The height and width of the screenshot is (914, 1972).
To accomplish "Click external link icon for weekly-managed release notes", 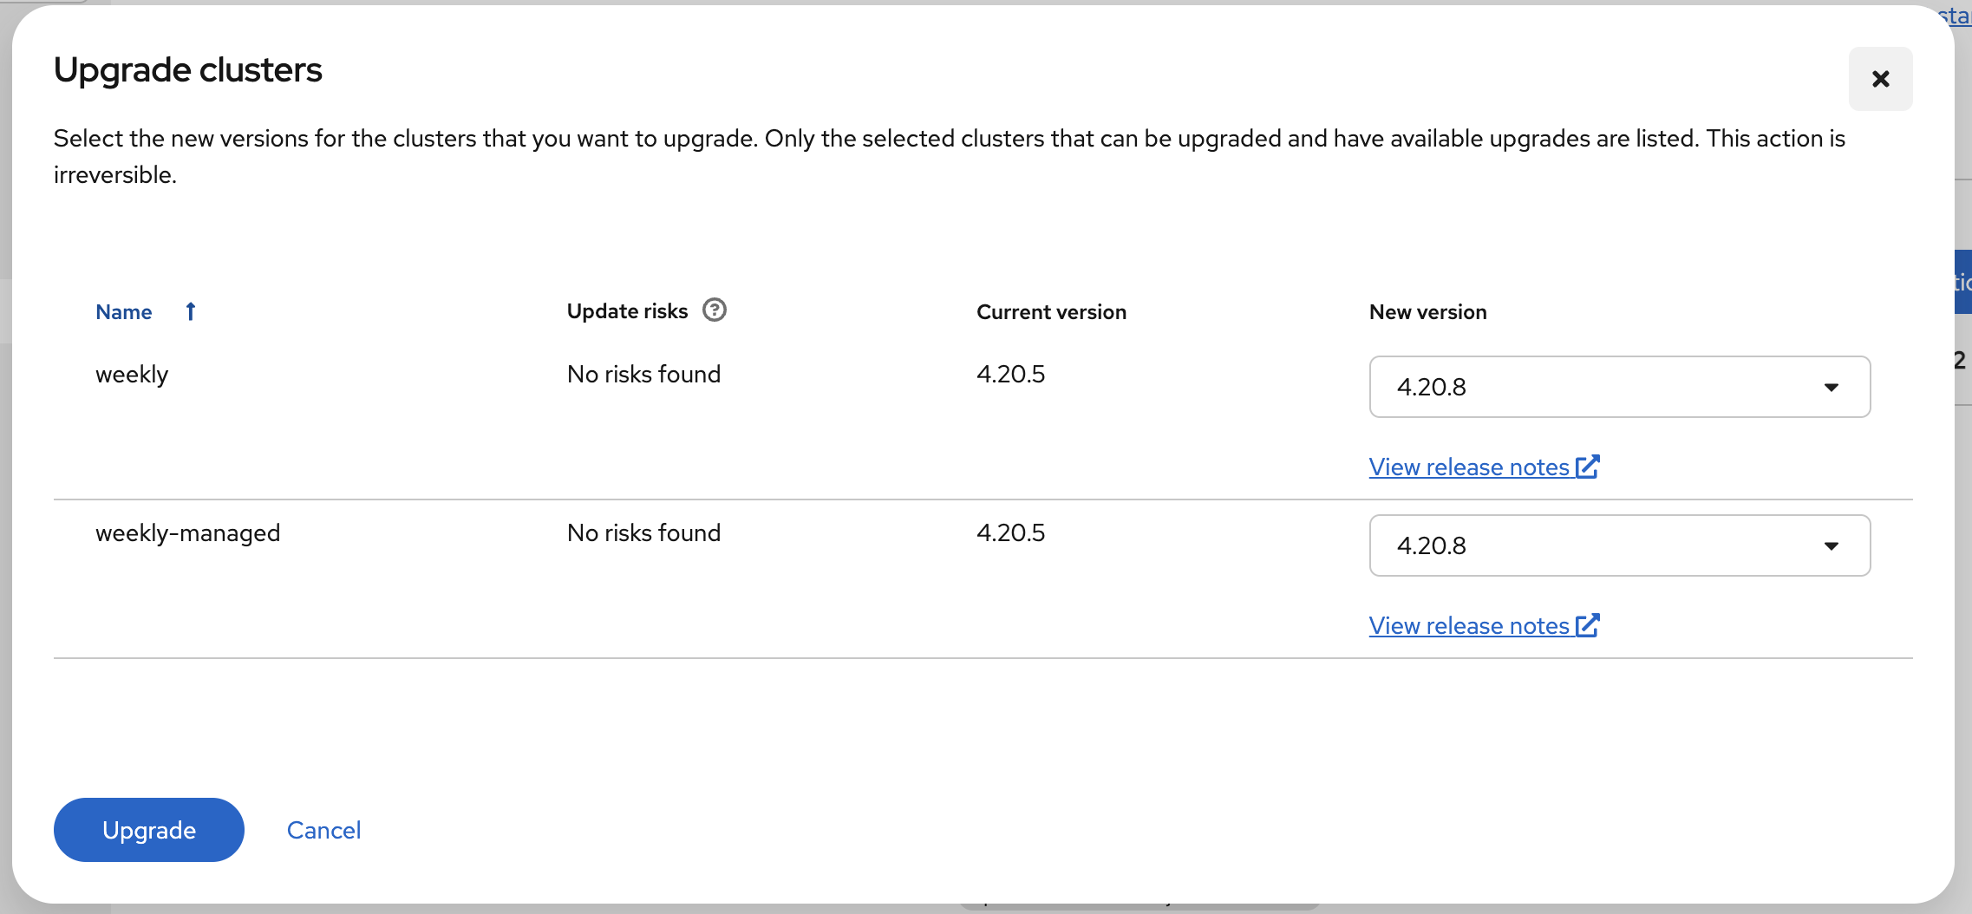I will [x=1588, y=625].
